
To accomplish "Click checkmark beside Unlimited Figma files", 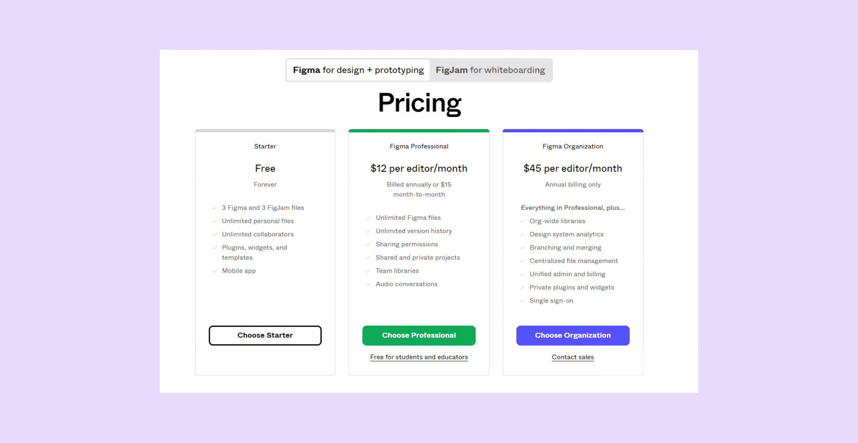I will pos(368,218).
